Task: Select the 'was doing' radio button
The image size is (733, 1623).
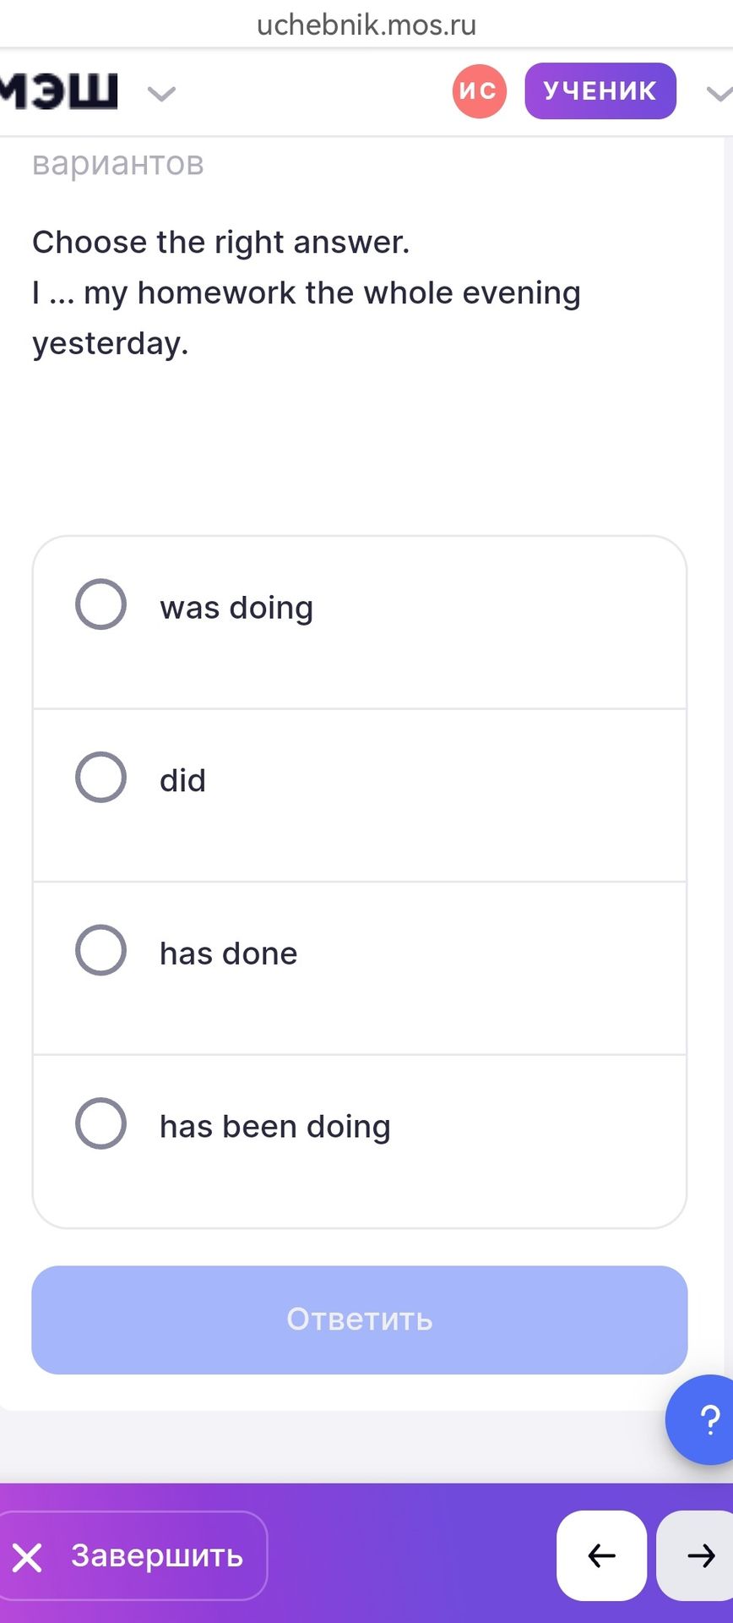Action: click(x=100, y=604)
